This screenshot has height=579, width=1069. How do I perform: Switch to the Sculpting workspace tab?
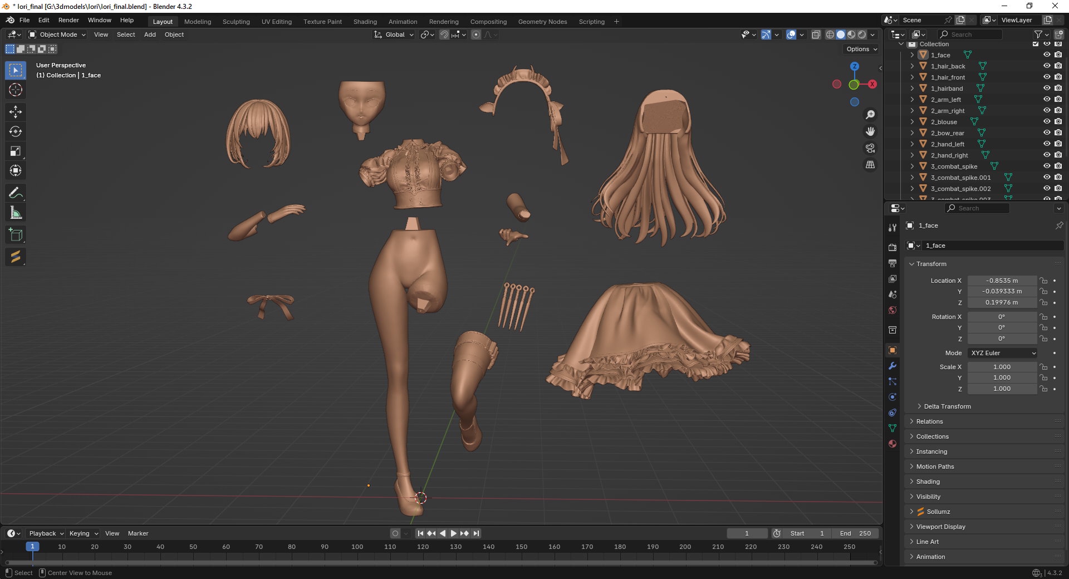coord(236,22)
